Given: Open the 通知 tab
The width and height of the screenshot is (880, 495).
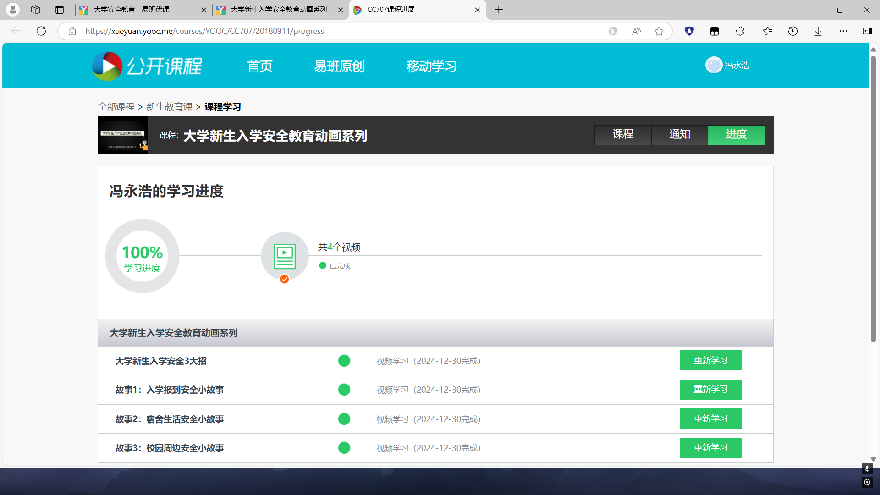Looking at the screenshot, I should point(679,135).
